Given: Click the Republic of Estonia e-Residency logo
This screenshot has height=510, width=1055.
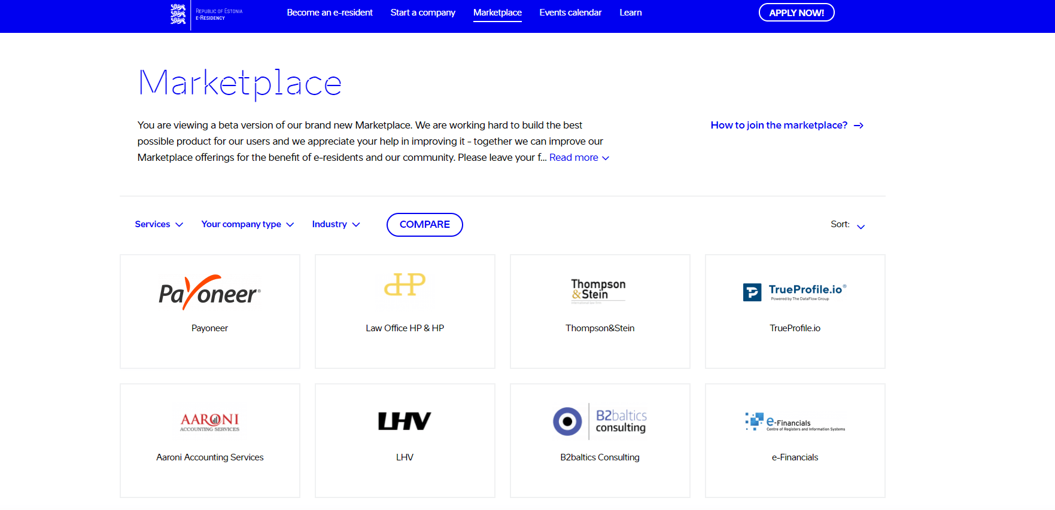Looking at the screenshot, I should click(206, 14).
